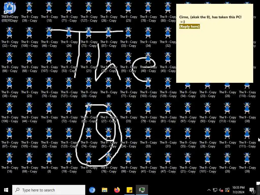Select icon 'The 9 - Copy (95) - Copy'

pyautogui.click(x=128, y=62)
